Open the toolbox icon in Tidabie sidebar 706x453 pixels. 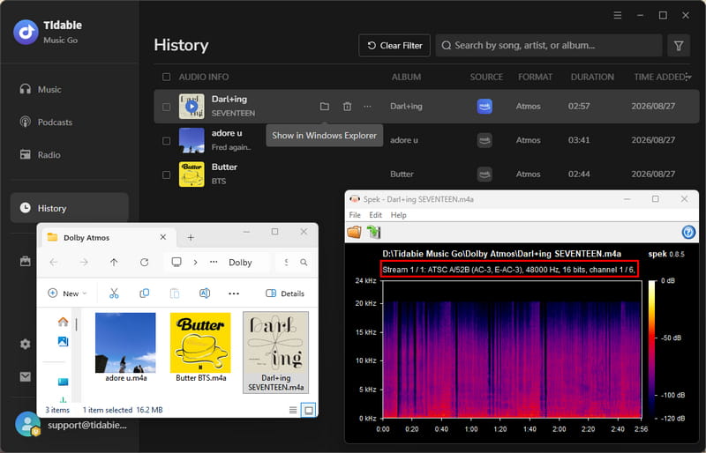tap(26, 261)
